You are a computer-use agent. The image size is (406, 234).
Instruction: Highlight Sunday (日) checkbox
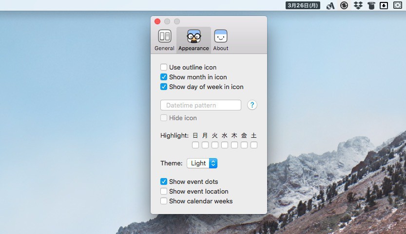pos(195,145)
